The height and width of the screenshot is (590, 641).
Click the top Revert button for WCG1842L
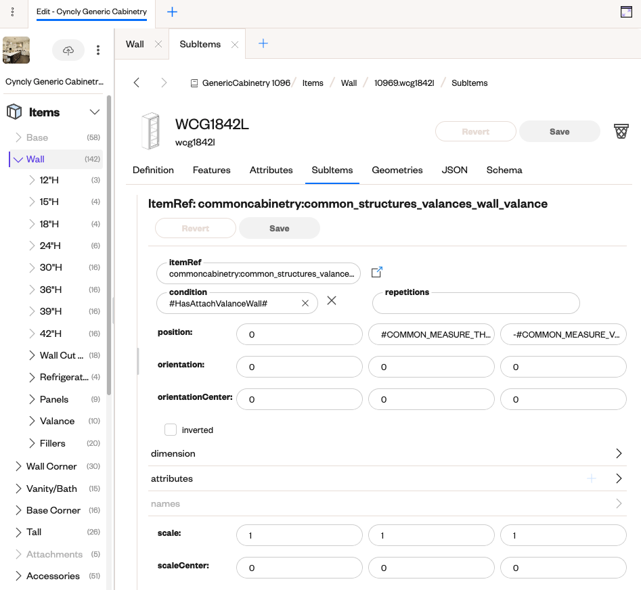475,131
